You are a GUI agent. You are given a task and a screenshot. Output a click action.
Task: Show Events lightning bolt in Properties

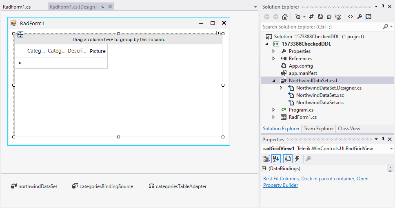[x=297, y=158]
